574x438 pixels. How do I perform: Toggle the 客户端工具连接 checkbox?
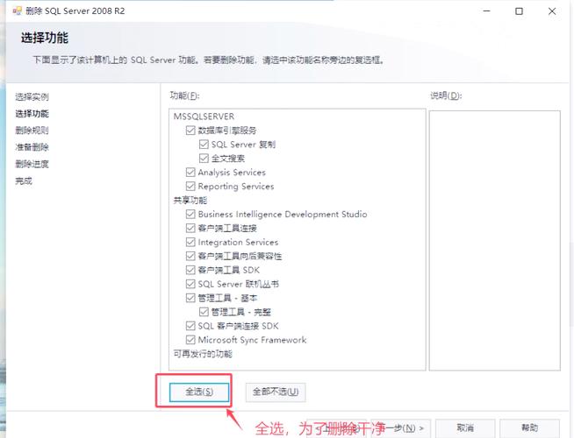(x=190, y=228)
